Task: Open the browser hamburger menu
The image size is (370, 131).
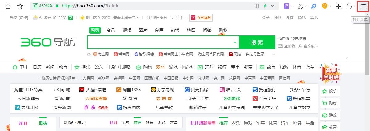Action: tap(364, 6)
